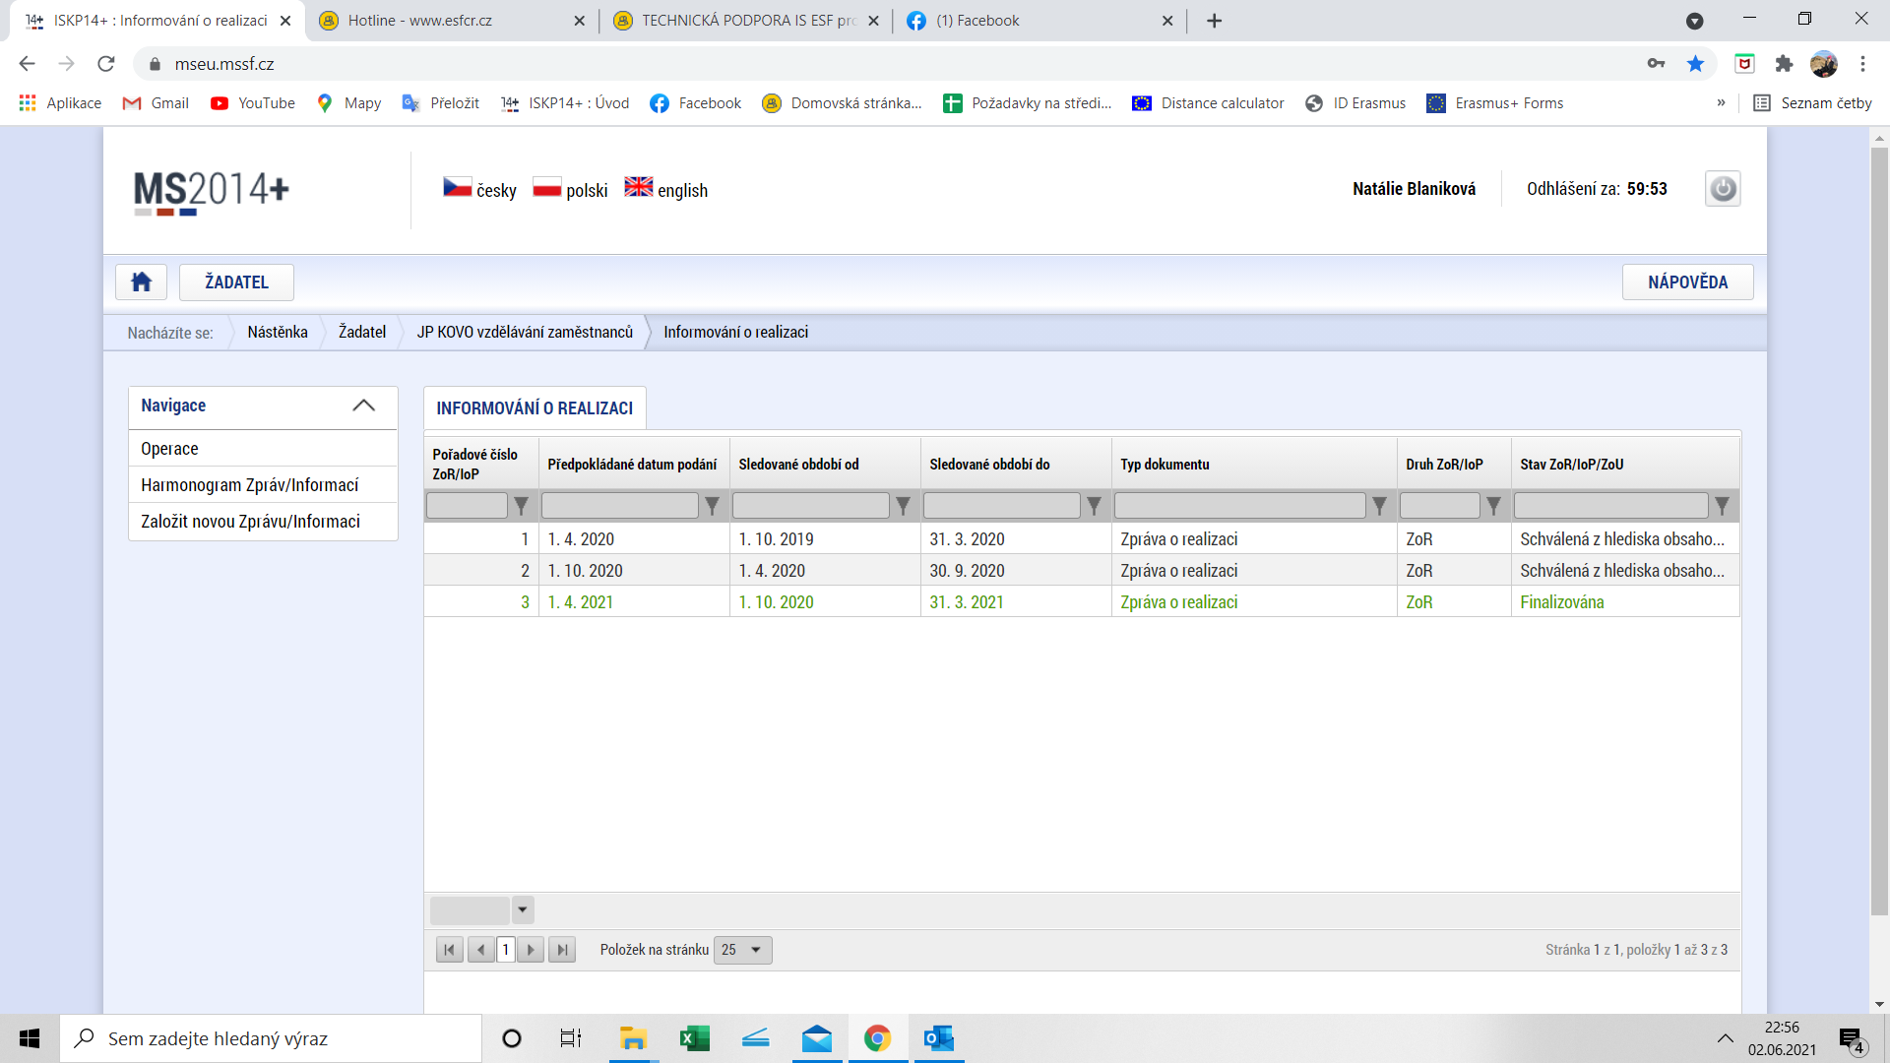1890x1063 pixels.
Task: Bookmark page with star icon
Action: click(1695, 64)
